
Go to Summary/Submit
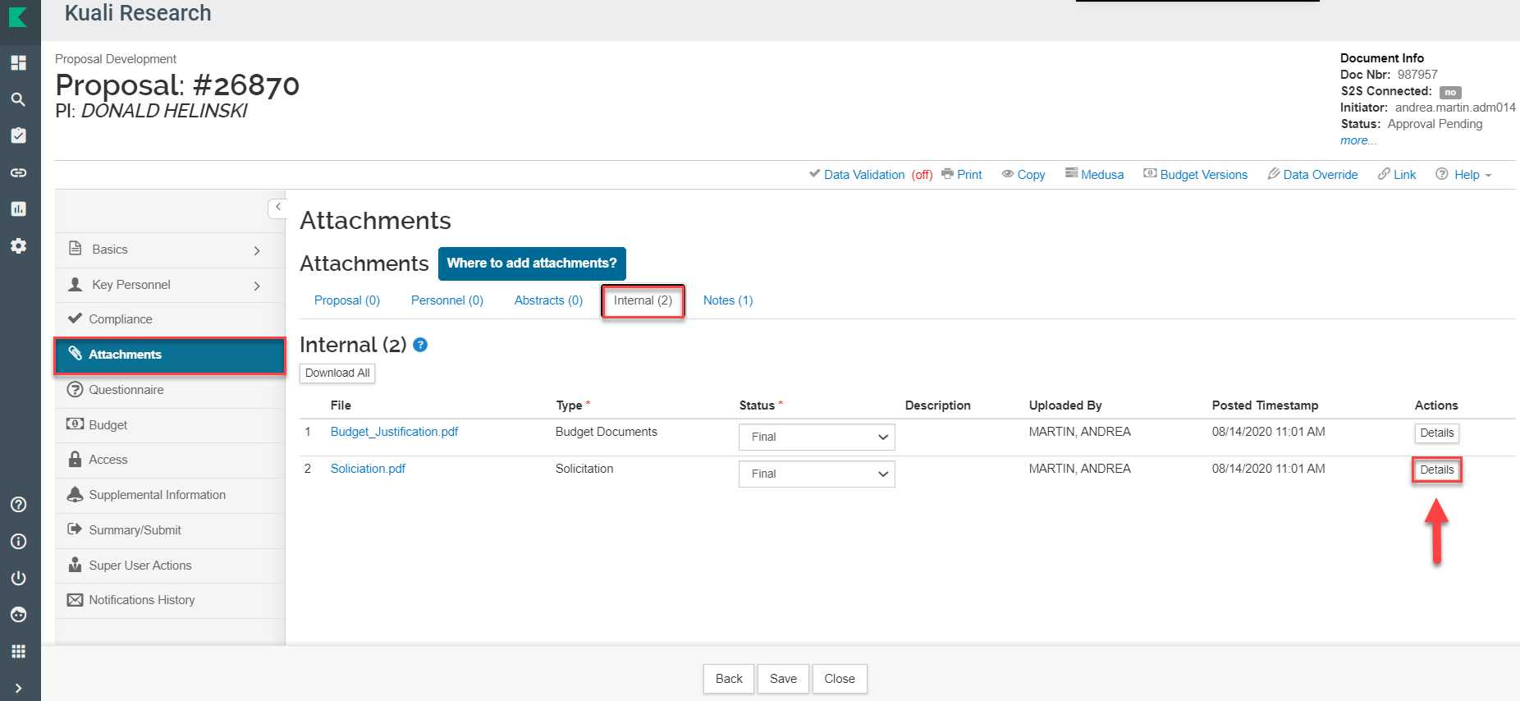170,530
